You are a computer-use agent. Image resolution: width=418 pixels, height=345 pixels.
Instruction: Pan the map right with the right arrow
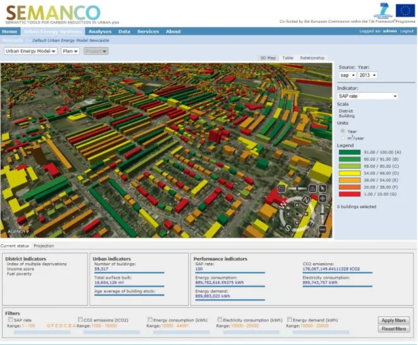tap(306, 214)
